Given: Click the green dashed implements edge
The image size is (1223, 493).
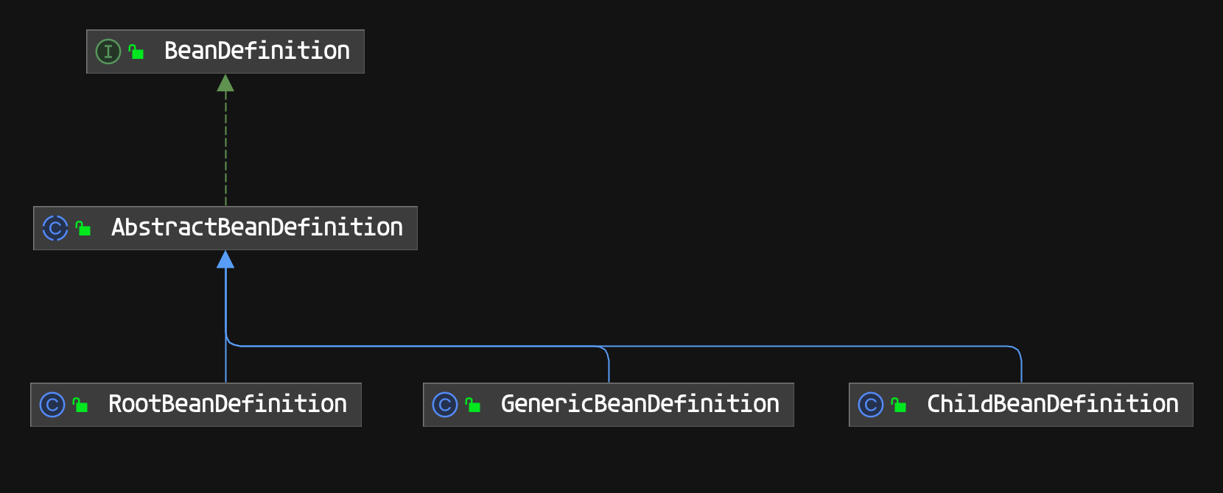Looking at the screenshot, I should 225,147.
